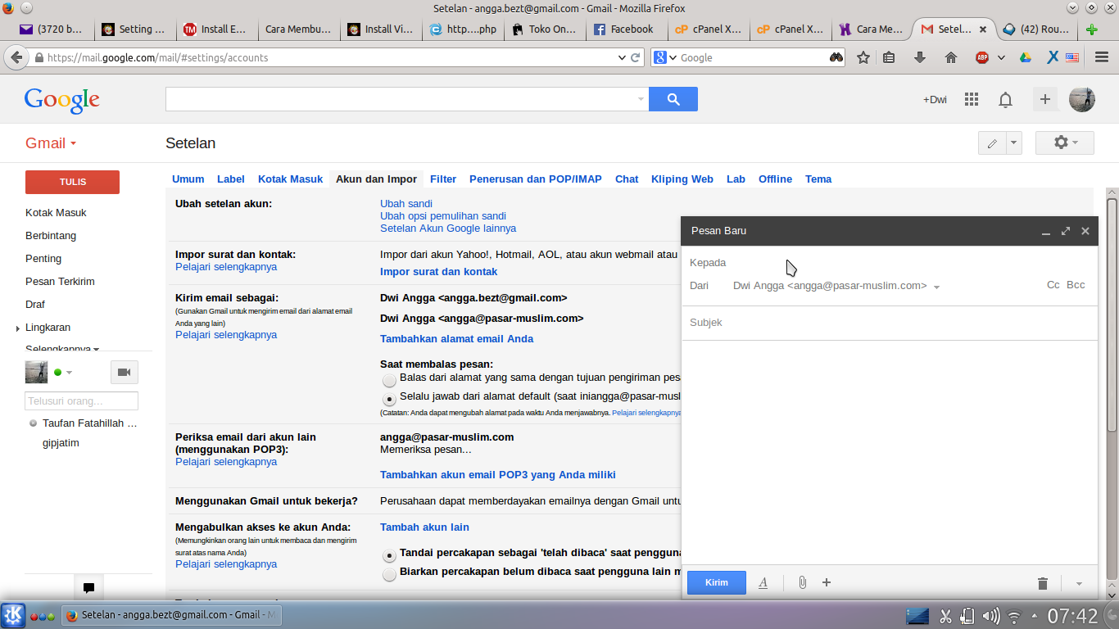
Task: Open the notifications bell
Action: 1005,100
